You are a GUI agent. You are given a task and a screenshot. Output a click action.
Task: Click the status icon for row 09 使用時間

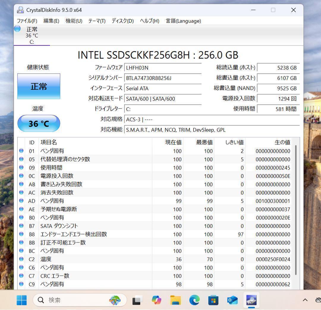21,168
